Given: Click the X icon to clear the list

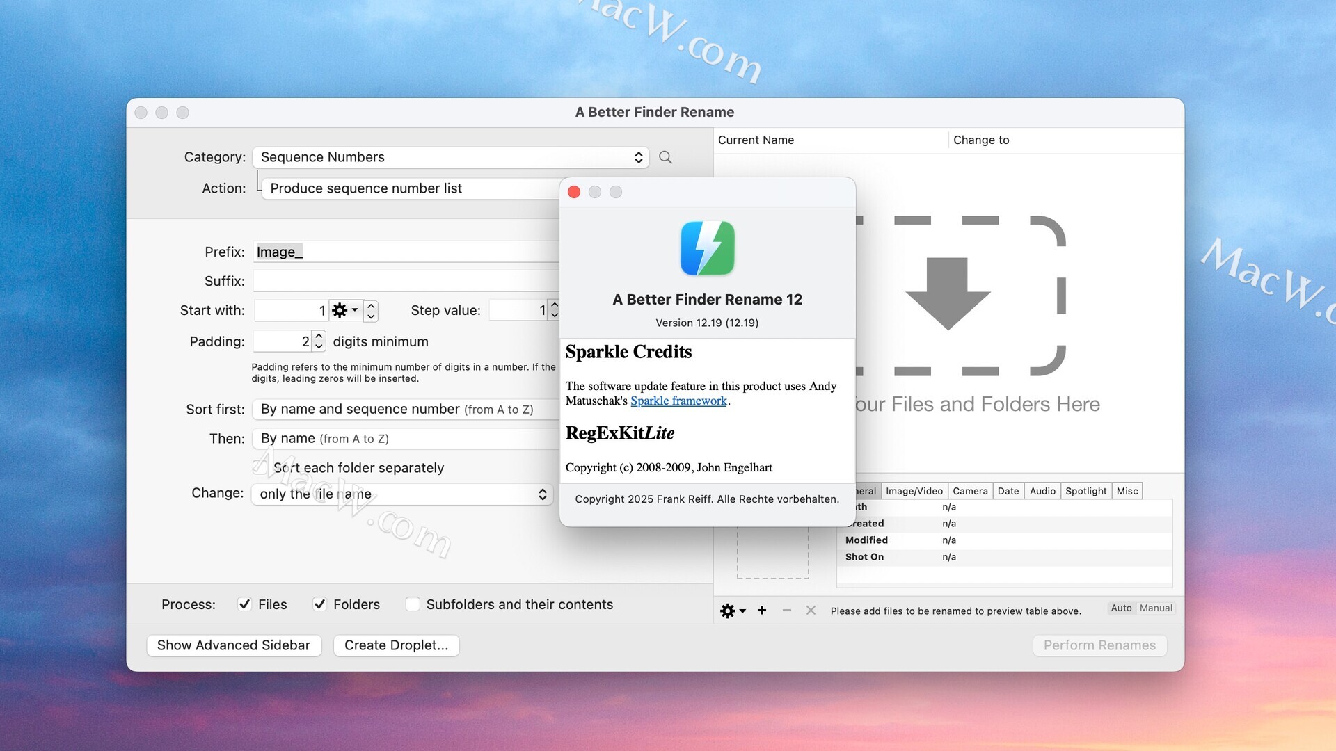Looking at the screenshot, I should tap(811, 611).
